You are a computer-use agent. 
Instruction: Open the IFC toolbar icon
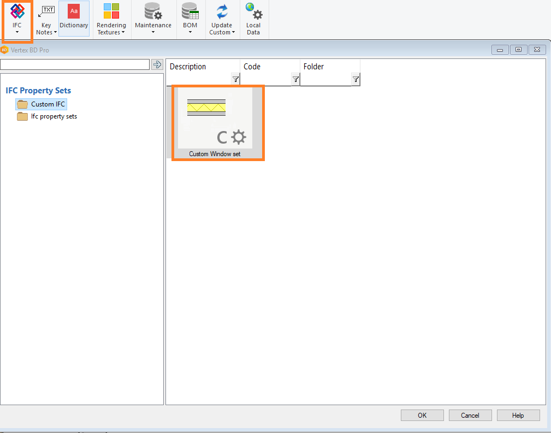click(17, 12)
